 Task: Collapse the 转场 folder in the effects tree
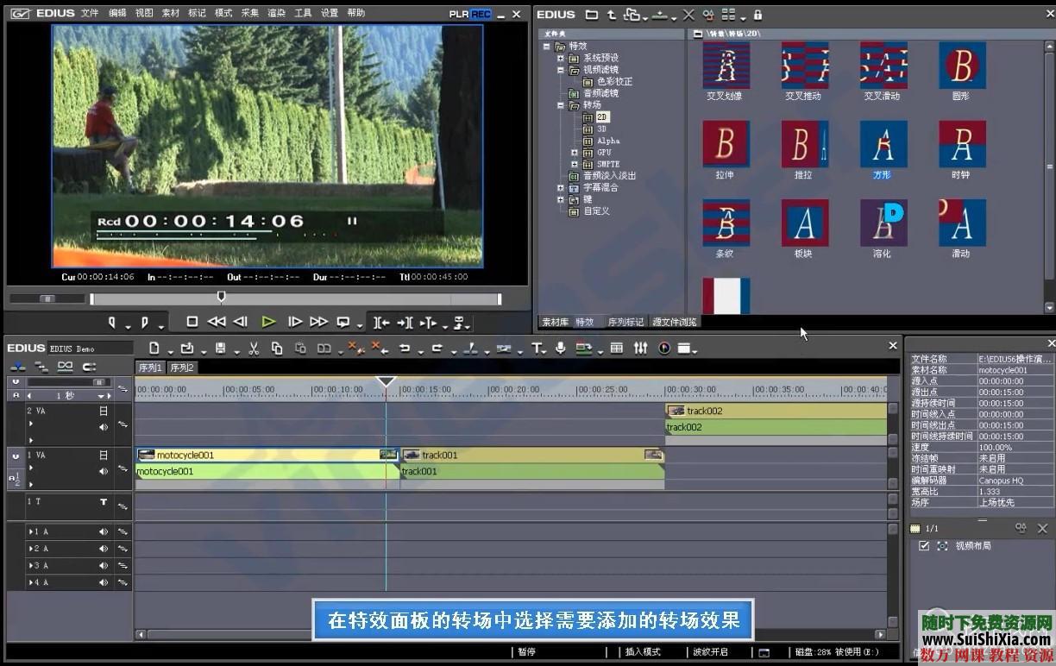coord(560,104)
